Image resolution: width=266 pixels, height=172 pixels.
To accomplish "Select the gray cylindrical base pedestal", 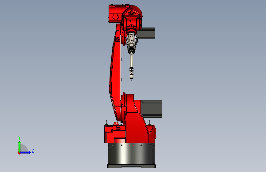I will click(132, 154).
